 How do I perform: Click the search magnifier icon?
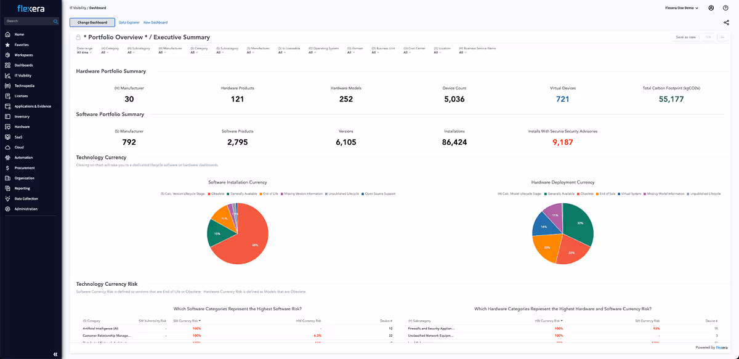click(x=55, y=21)
